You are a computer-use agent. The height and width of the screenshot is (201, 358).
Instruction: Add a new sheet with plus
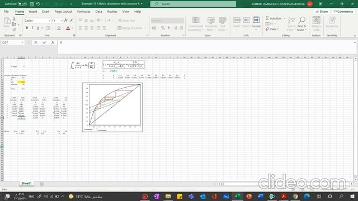tap(42, 184)
